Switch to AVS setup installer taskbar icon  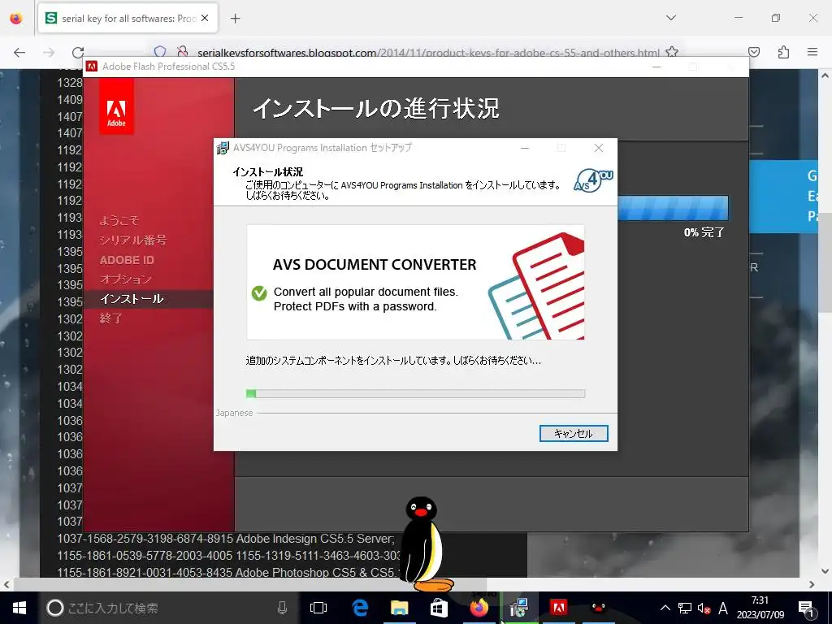coord(519,608)
